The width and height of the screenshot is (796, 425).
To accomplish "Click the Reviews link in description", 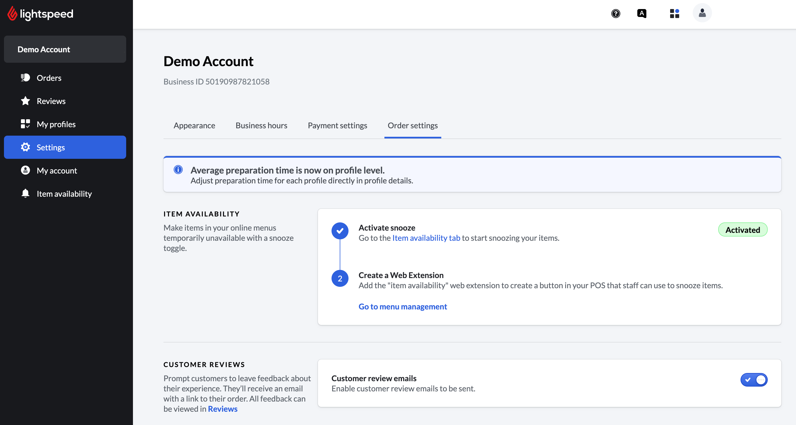I will (x=223, y=409).
